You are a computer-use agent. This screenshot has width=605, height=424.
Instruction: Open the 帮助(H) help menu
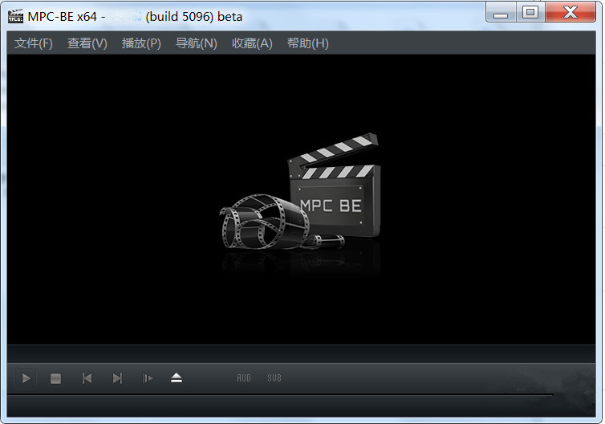click(x=307, y=43)
